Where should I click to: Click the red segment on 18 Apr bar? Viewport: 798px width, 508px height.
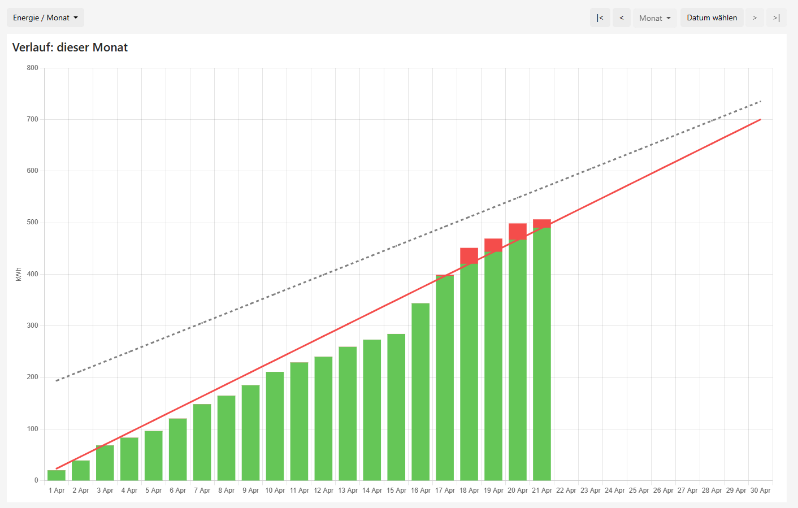[469, 255]
